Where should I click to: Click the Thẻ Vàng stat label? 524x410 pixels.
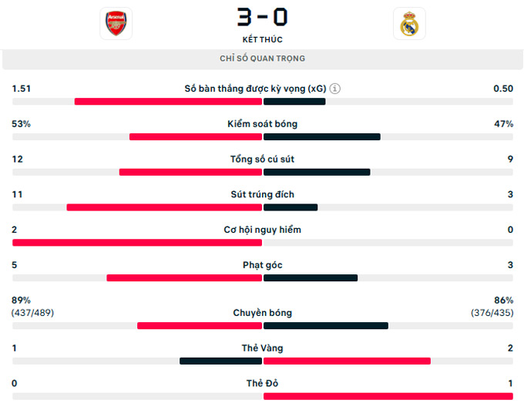point(262,348)
